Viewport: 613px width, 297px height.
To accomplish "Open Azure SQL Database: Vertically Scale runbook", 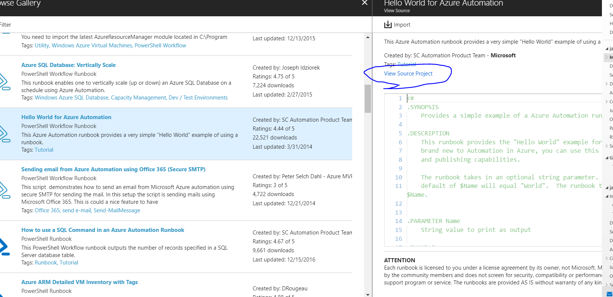I will [x=68, y=65].
